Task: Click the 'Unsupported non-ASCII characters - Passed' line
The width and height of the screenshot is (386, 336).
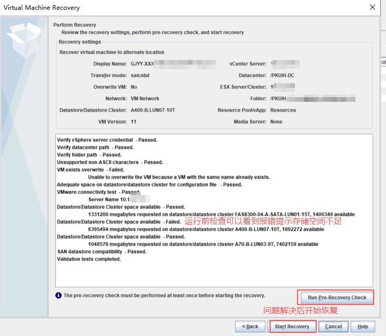Action: click(x=110, y=162)
